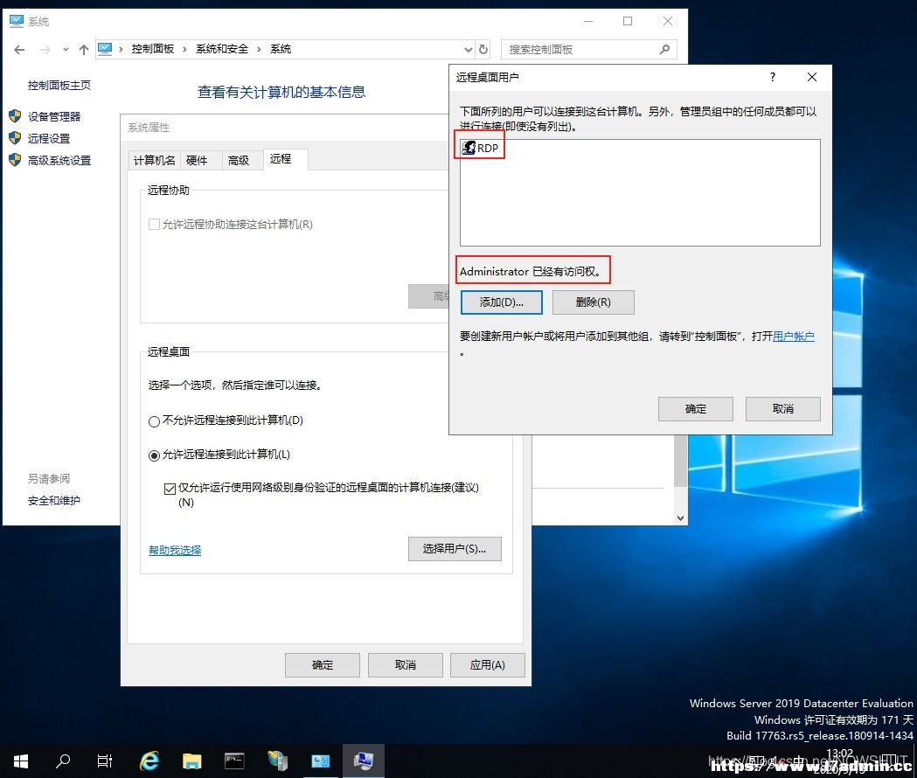Click the search magnifier in control panel box
This screenshot has height=778, width=917.
[664, 49]
